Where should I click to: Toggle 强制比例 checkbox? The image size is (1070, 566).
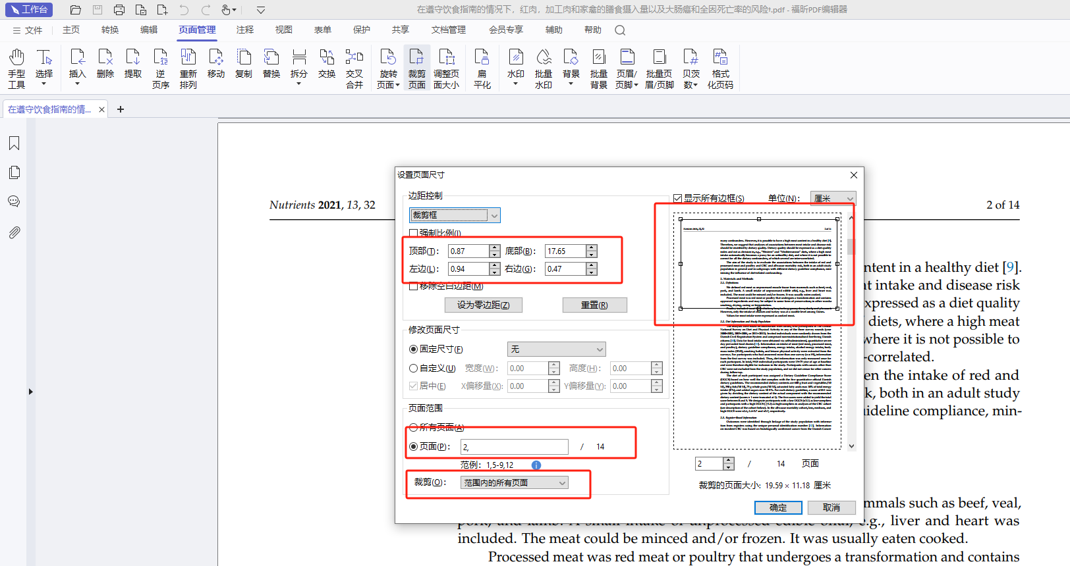[x=414, y=233]
